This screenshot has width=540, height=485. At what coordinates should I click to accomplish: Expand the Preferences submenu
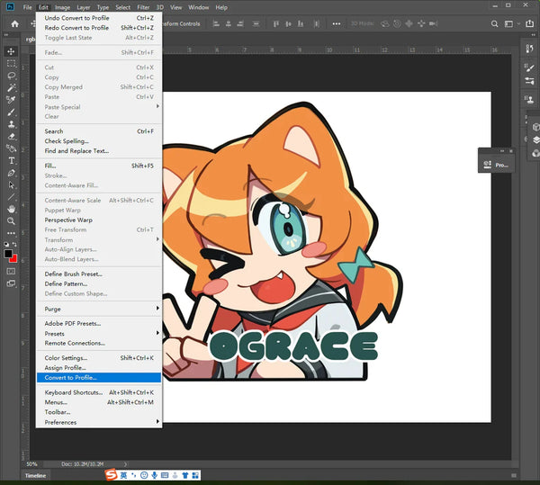(x=99, y=422)
